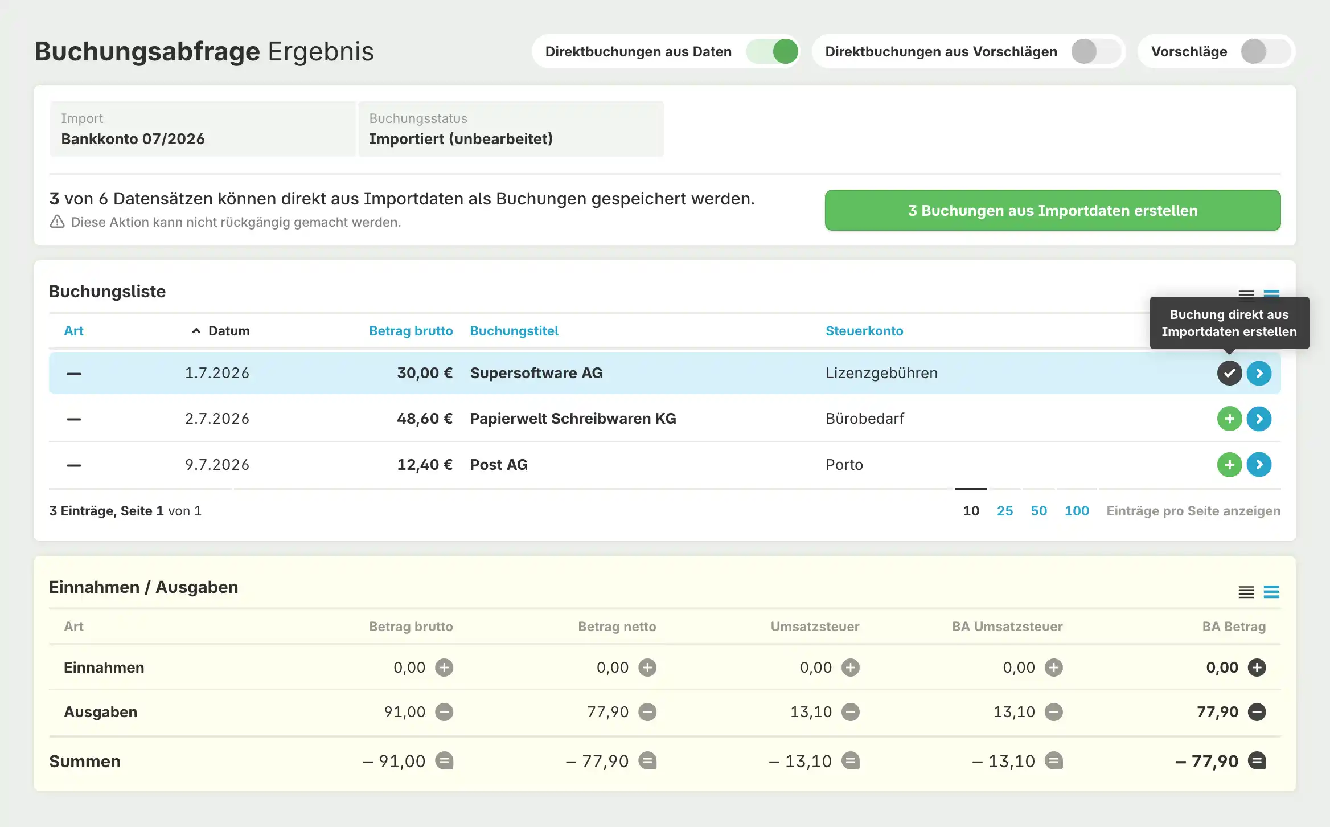
Task: Click the 48,60 € amount cell
Action: 425,419
